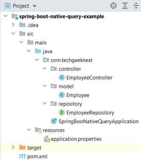Viewport: 141px width, 160px height.
Task: Collapse the resources folder chevron
Action: [29, 130]
